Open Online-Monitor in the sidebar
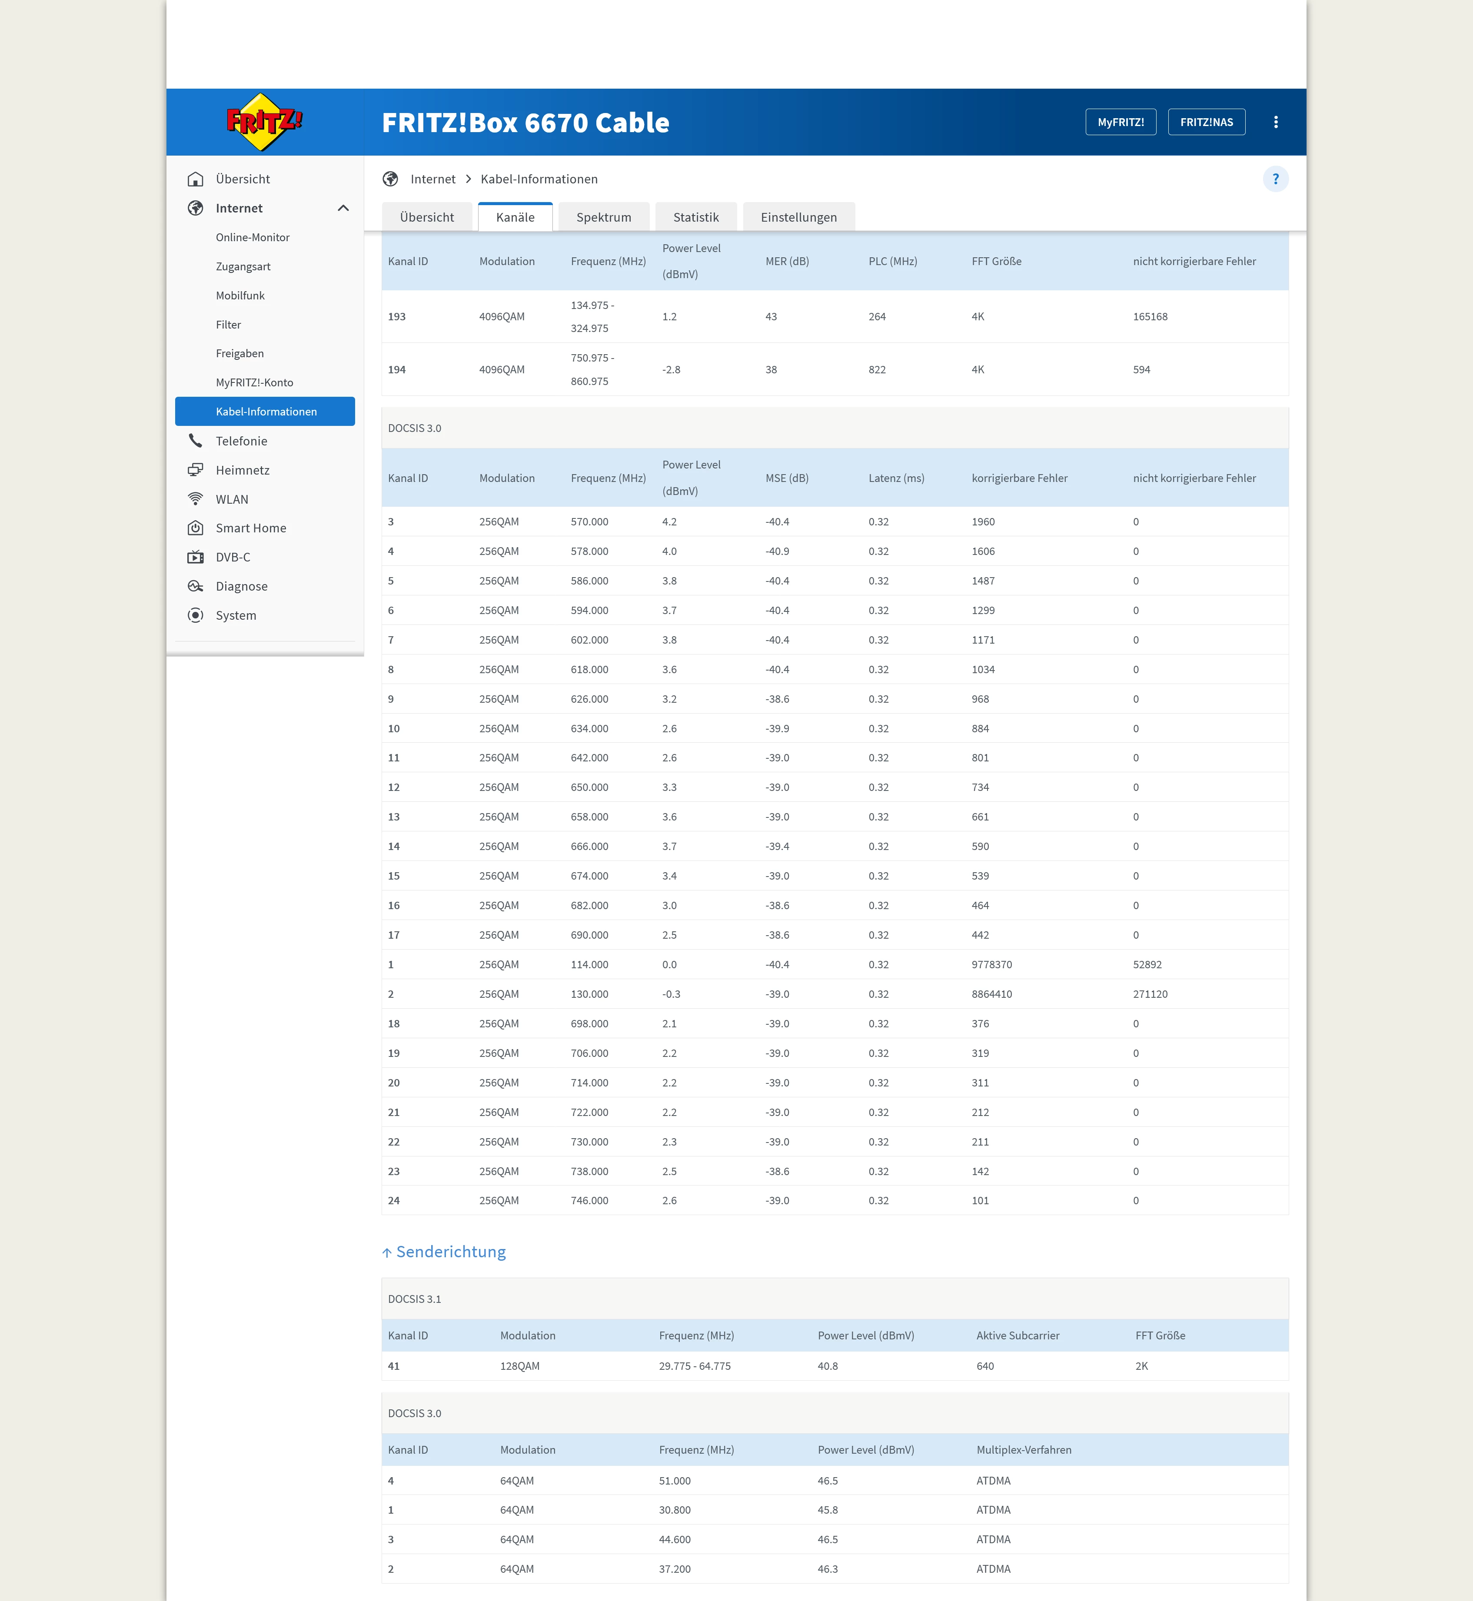 click(253, 237)
